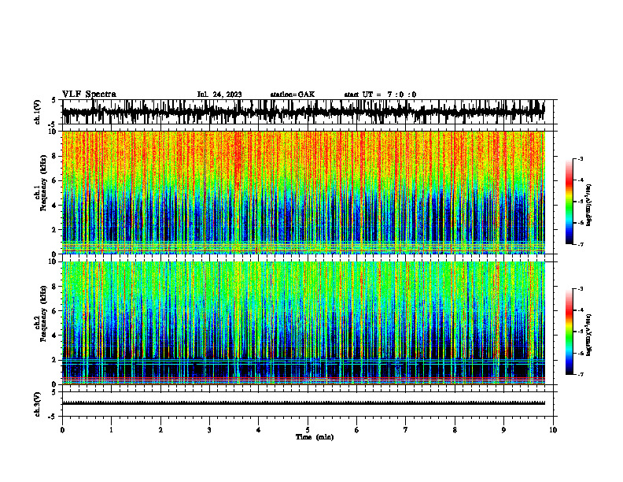
Task: Click the '-7' label on ch.1 colorbar
Action: 581,244
